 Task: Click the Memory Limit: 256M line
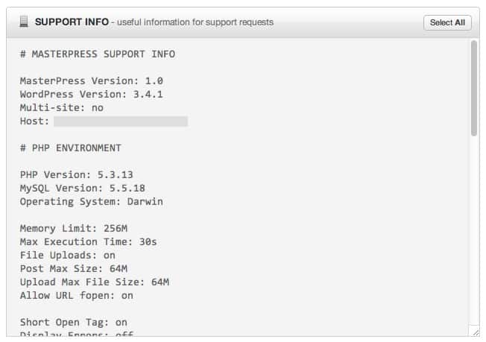(x=74, y=228)
